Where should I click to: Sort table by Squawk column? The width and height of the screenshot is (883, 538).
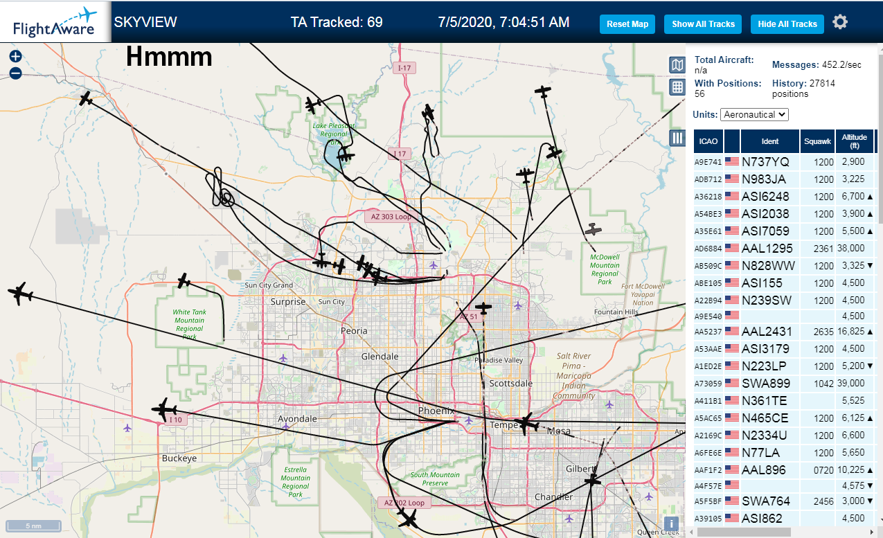817,141
